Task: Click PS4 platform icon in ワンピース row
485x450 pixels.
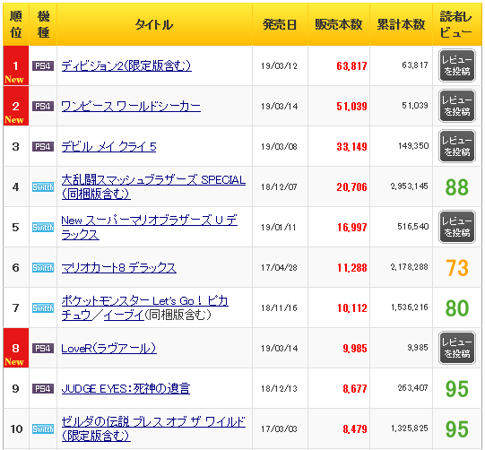Action: click(x=43, y=106)
